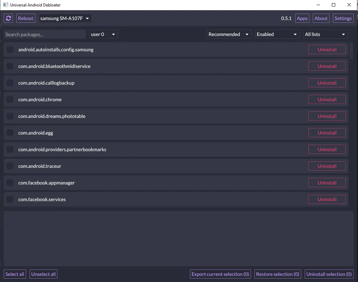Expand the All lists dropdown

325,34
